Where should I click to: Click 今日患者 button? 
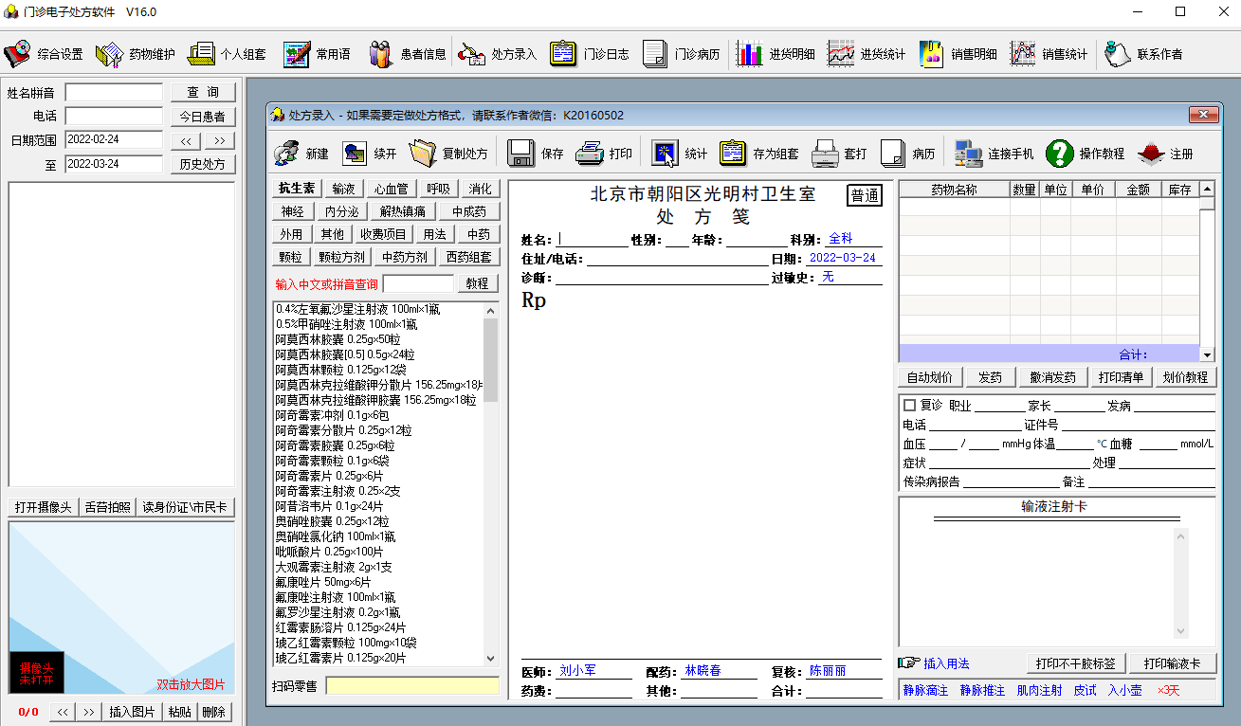[x=203, y=117]
